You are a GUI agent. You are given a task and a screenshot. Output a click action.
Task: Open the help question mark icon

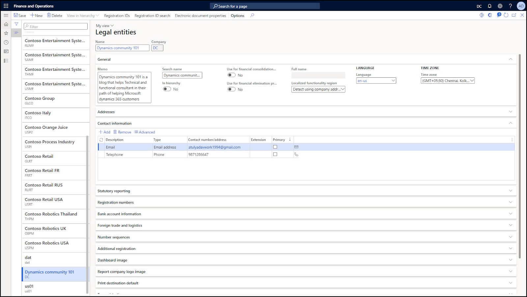510,6
